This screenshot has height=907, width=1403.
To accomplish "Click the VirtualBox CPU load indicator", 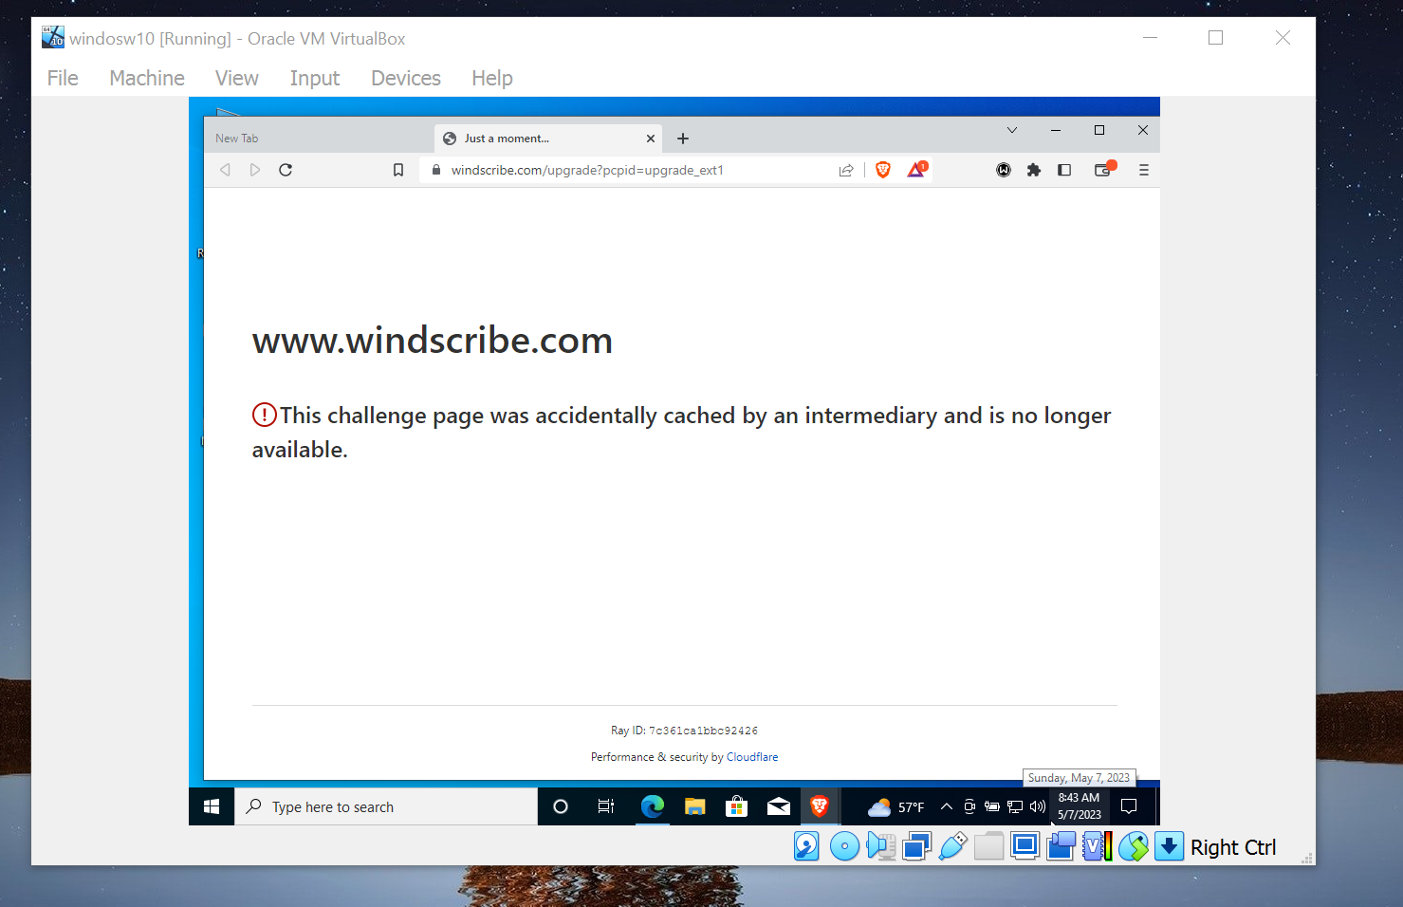I will click(x=1097, y=846).
